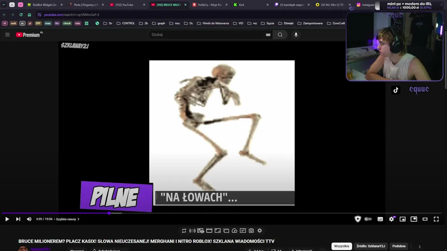Select the Źródło: SzklanaY2J chip
The height and width of the screenshot is (251, 447).
[x=371, y=246]
